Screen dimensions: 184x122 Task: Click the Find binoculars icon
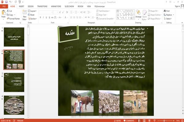[x=165, y=11]
